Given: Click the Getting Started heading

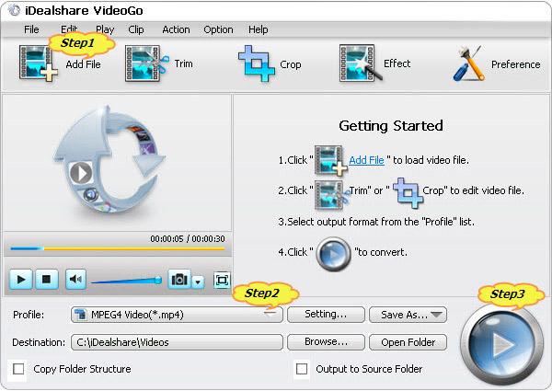Looking at the screenshot, I should pyautogui.click(x=391, y=126).
